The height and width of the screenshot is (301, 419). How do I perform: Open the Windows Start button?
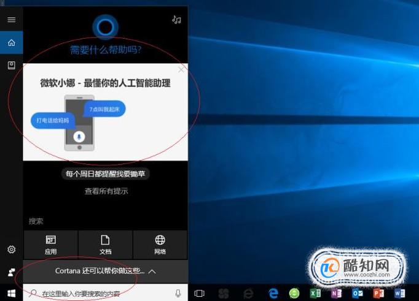pyautogui.click(x=12, y=293)
